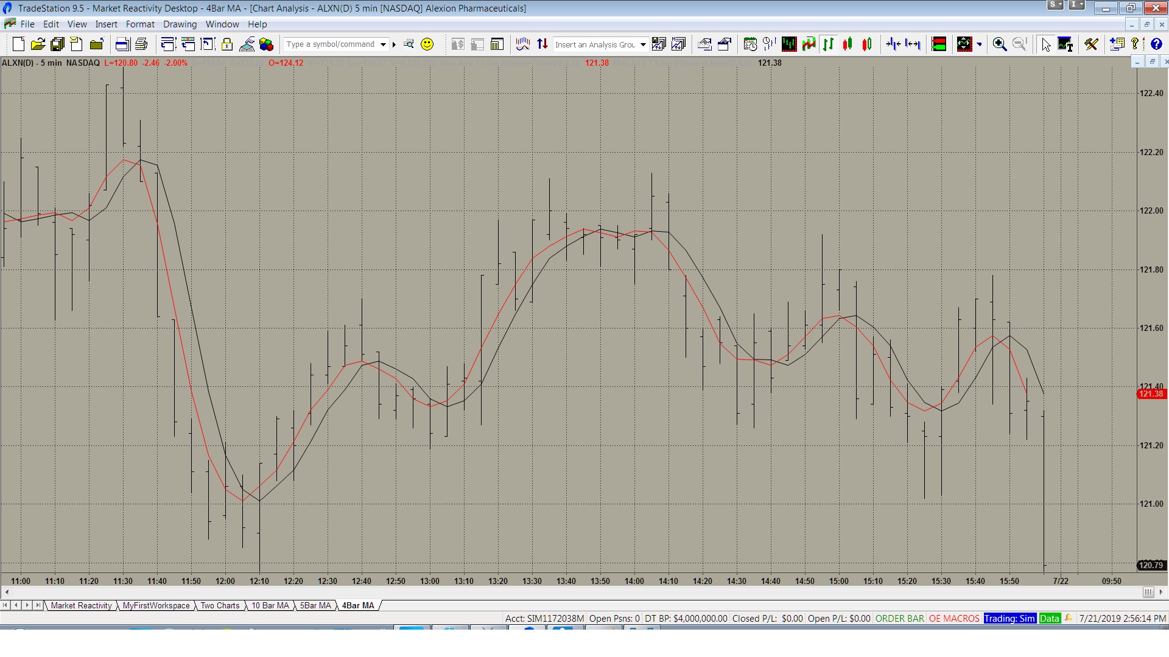The height and width of the screenshot is (657, 1169).
Task: Select the red-green line chart style
Action: tap(809, 44)
